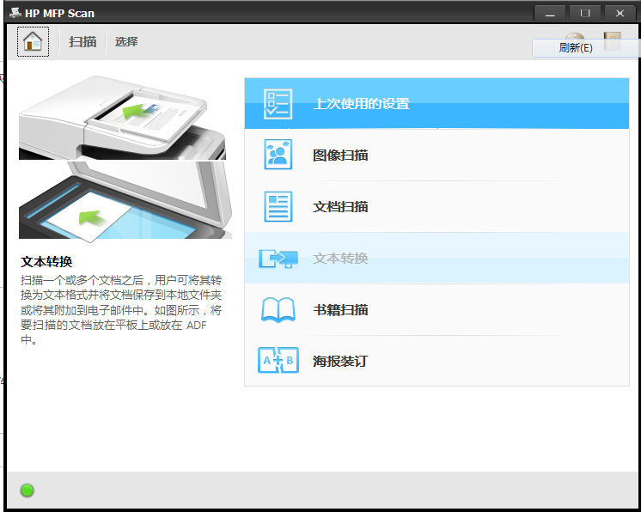Select the 文档扫描 text label
This screenshot has width=641, height=512.
tap(340, 207)
